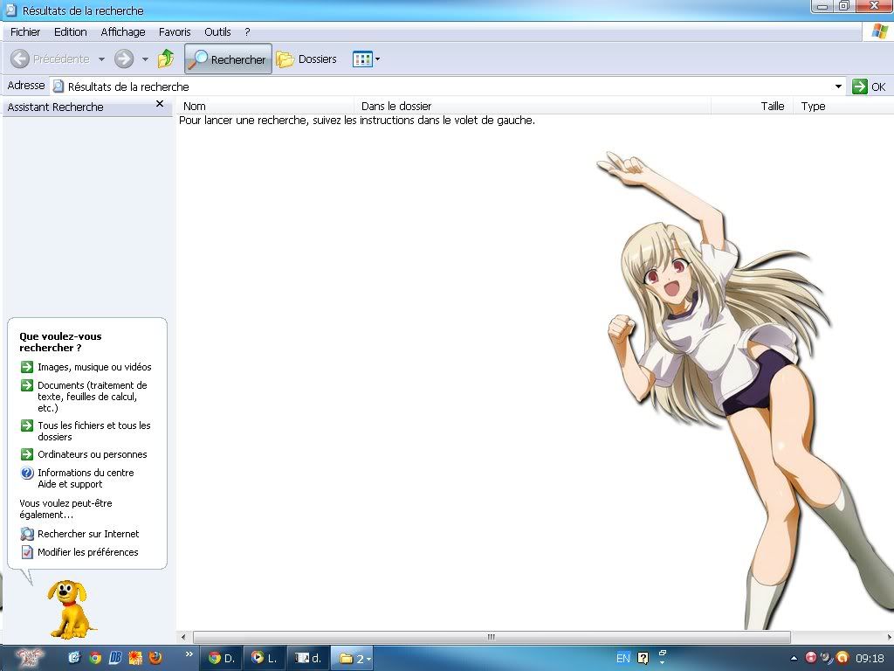Expand the Précédente history dropdown arrow
The width and height of the screenshot is (894, 671).
click(101, 59)
